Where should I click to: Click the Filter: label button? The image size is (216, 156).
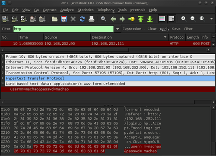pyautogui.click(x=6, y=29)
